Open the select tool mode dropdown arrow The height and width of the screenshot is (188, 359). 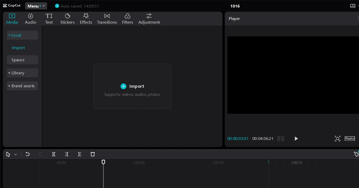[x=16, y=155]
